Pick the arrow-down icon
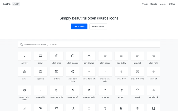Screen dimensions: 178x111 point(121,72)
